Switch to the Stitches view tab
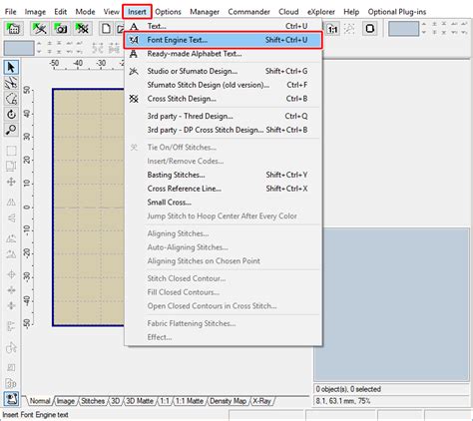Image resolution: width=473 pixels, height=421 pixels. [x=93, y=401]
